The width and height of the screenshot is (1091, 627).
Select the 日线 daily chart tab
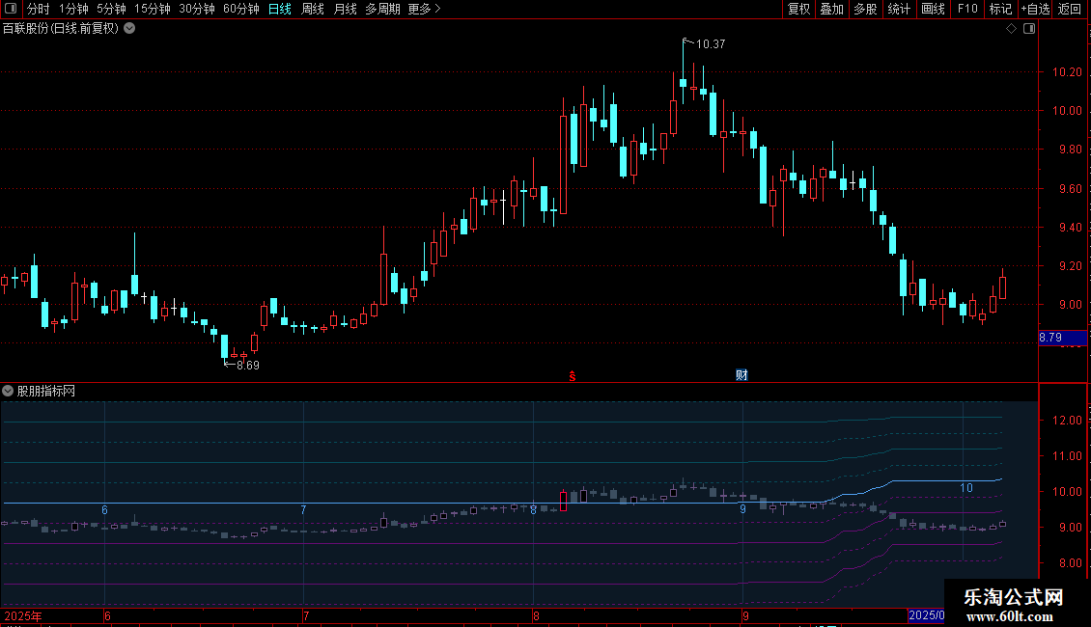click(280, 9)
